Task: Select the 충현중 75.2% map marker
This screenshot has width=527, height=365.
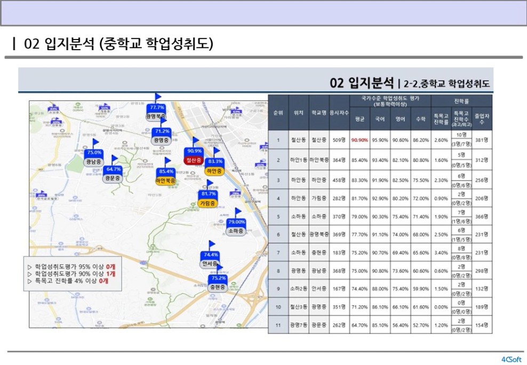Action: point(218,279)
